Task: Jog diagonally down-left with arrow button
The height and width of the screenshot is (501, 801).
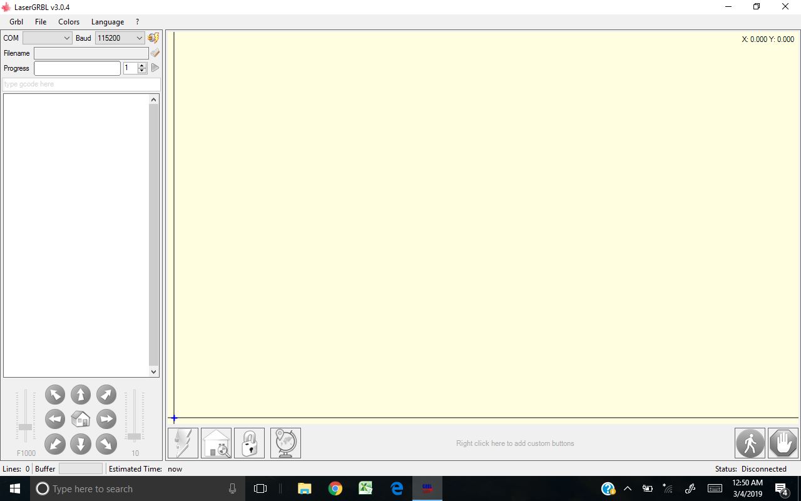Action: (55, 444)
